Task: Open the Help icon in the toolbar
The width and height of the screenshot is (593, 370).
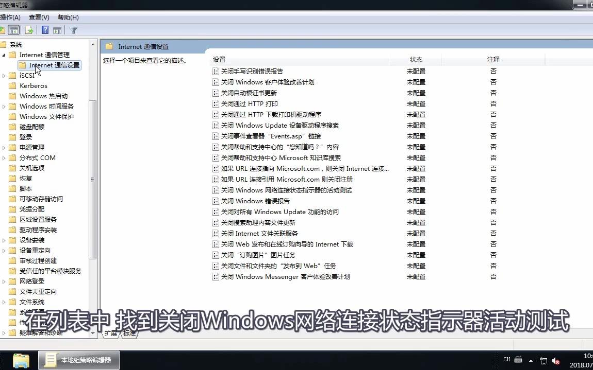Action: point(44,30)
